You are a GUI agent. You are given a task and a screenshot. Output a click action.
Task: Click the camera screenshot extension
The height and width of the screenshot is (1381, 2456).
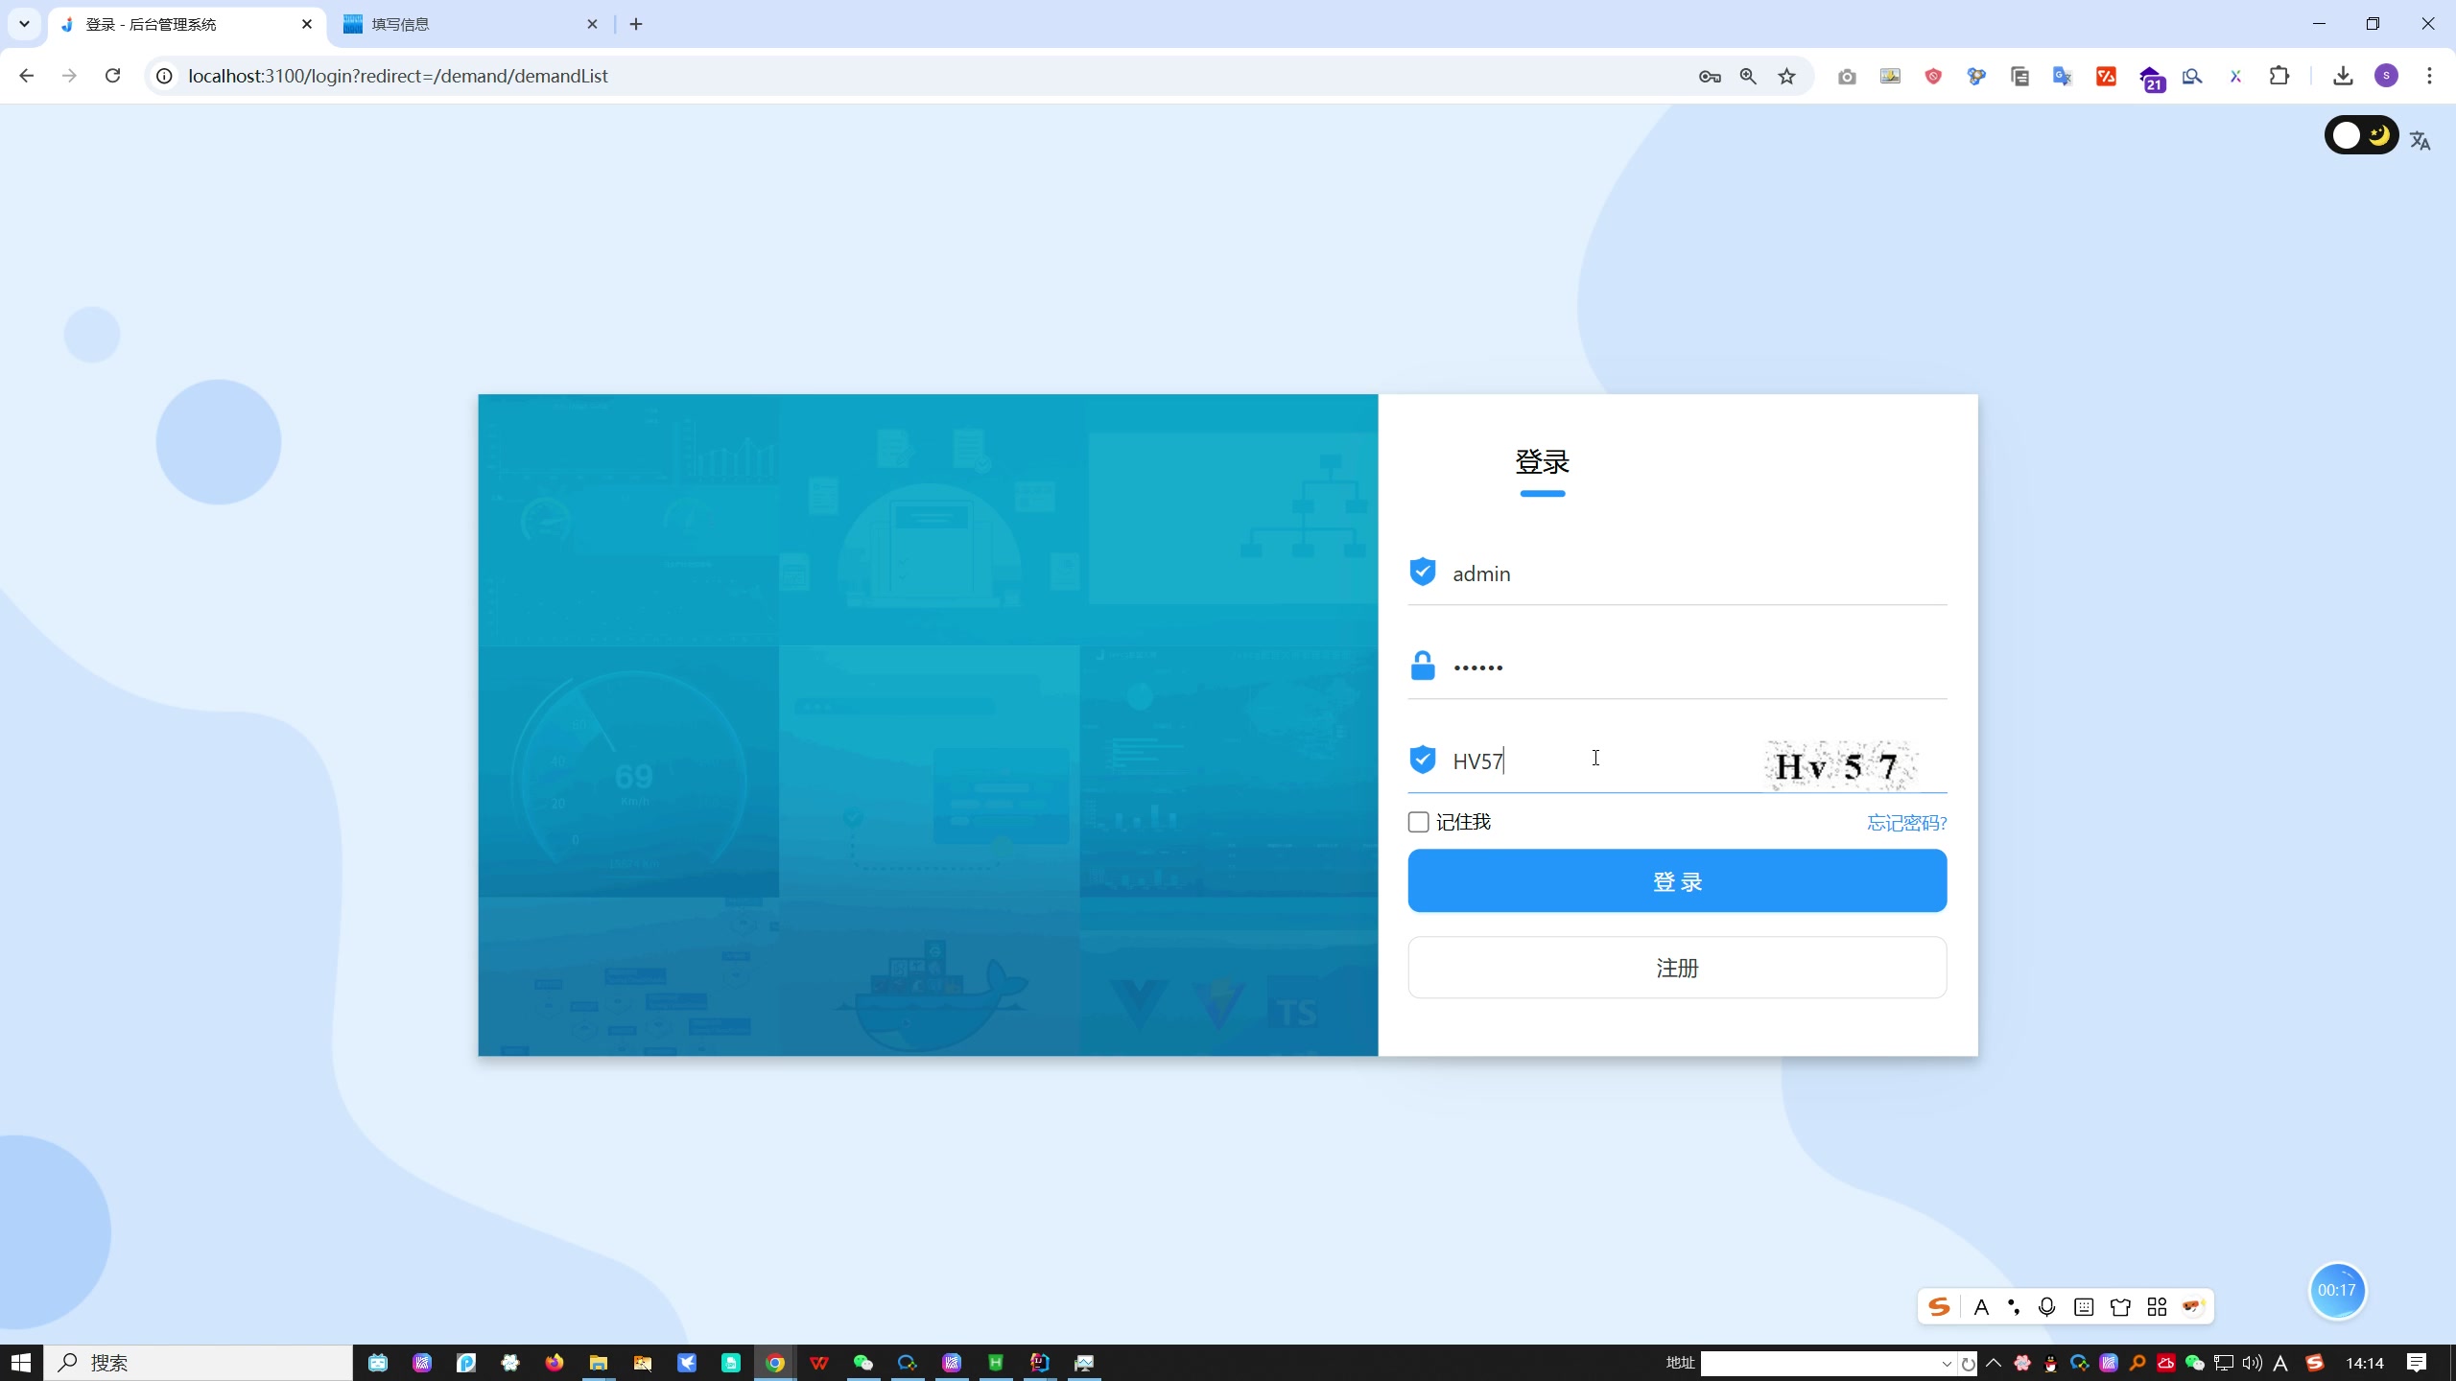(x=1847, y=76)
